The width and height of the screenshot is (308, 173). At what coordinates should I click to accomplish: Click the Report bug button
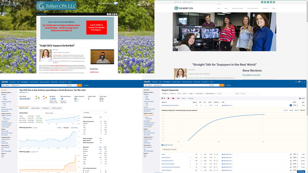pyautogui.click(x=301, y=171)
